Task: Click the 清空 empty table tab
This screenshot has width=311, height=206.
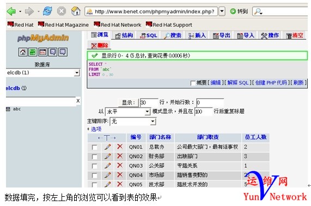Action: click(295, 36)
